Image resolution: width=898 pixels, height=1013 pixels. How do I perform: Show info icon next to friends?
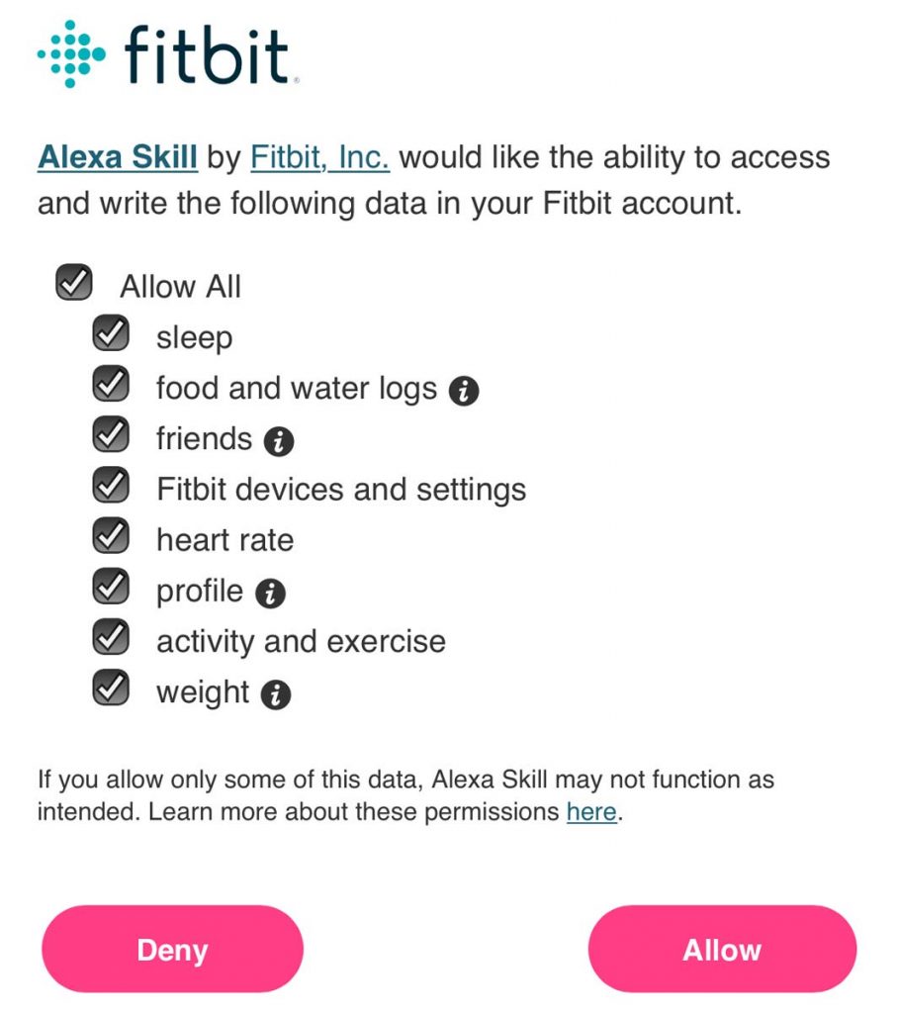279,442
